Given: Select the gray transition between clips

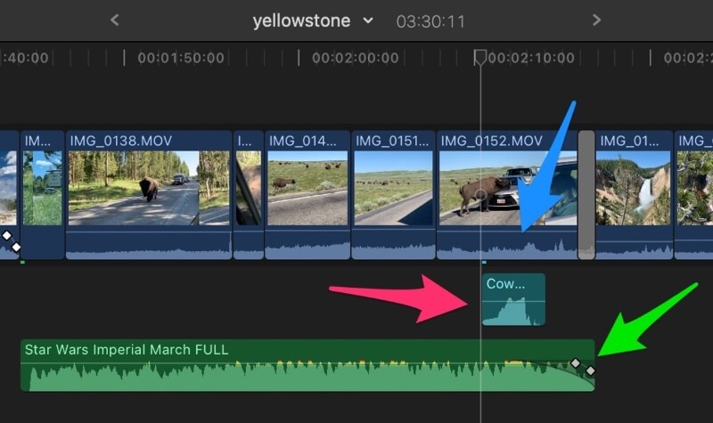Looking at the screenshot, I should [x=586, y=195].
